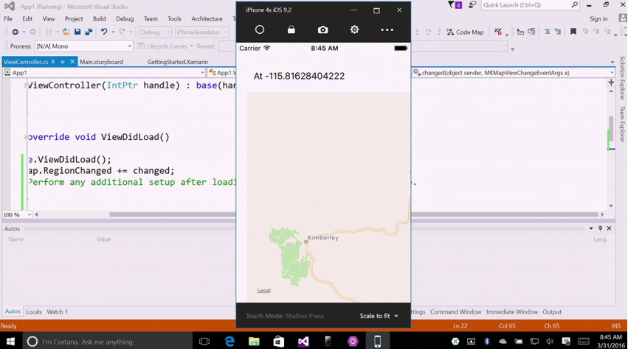Open simulator settings gear icon
This screenshot has width=628, height=349.
[x=354, y=29]
